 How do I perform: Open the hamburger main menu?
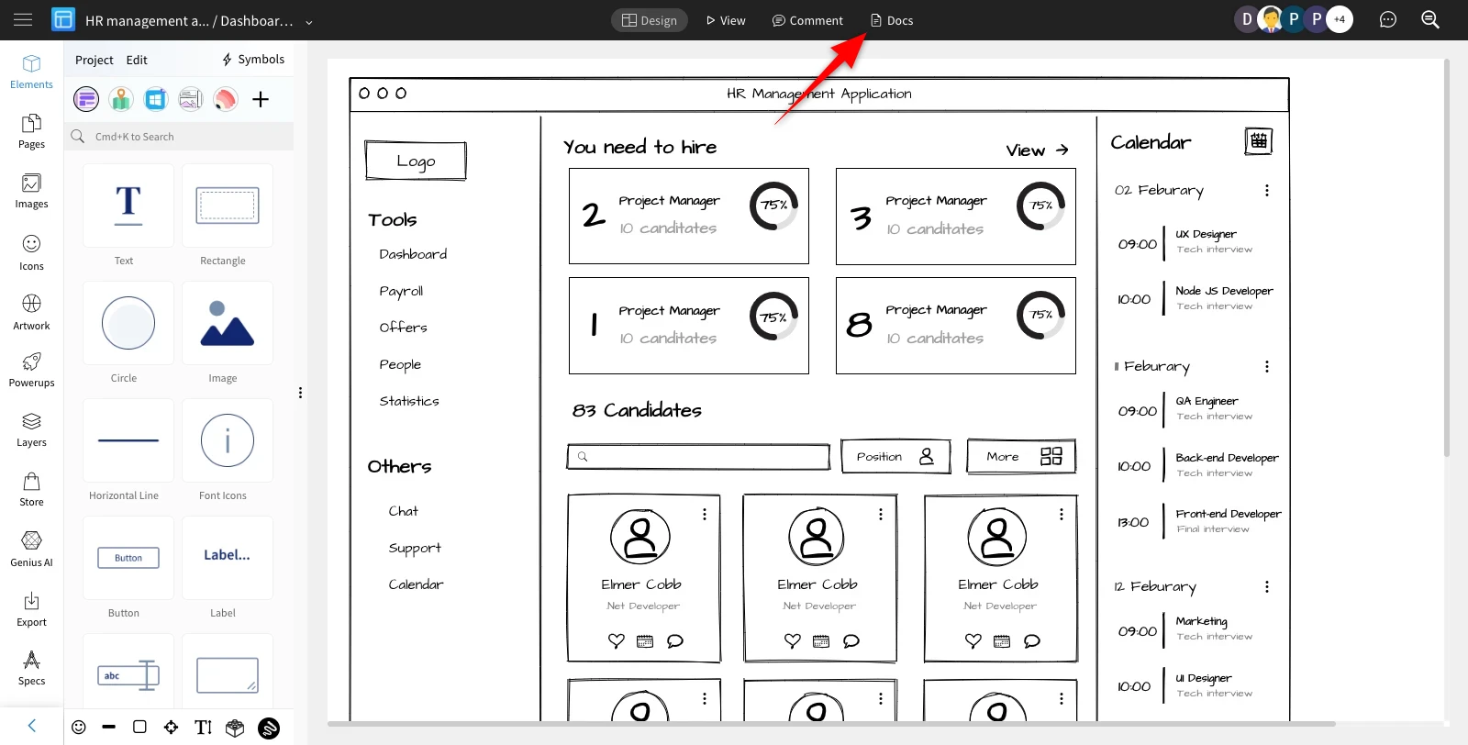[23, 19]
